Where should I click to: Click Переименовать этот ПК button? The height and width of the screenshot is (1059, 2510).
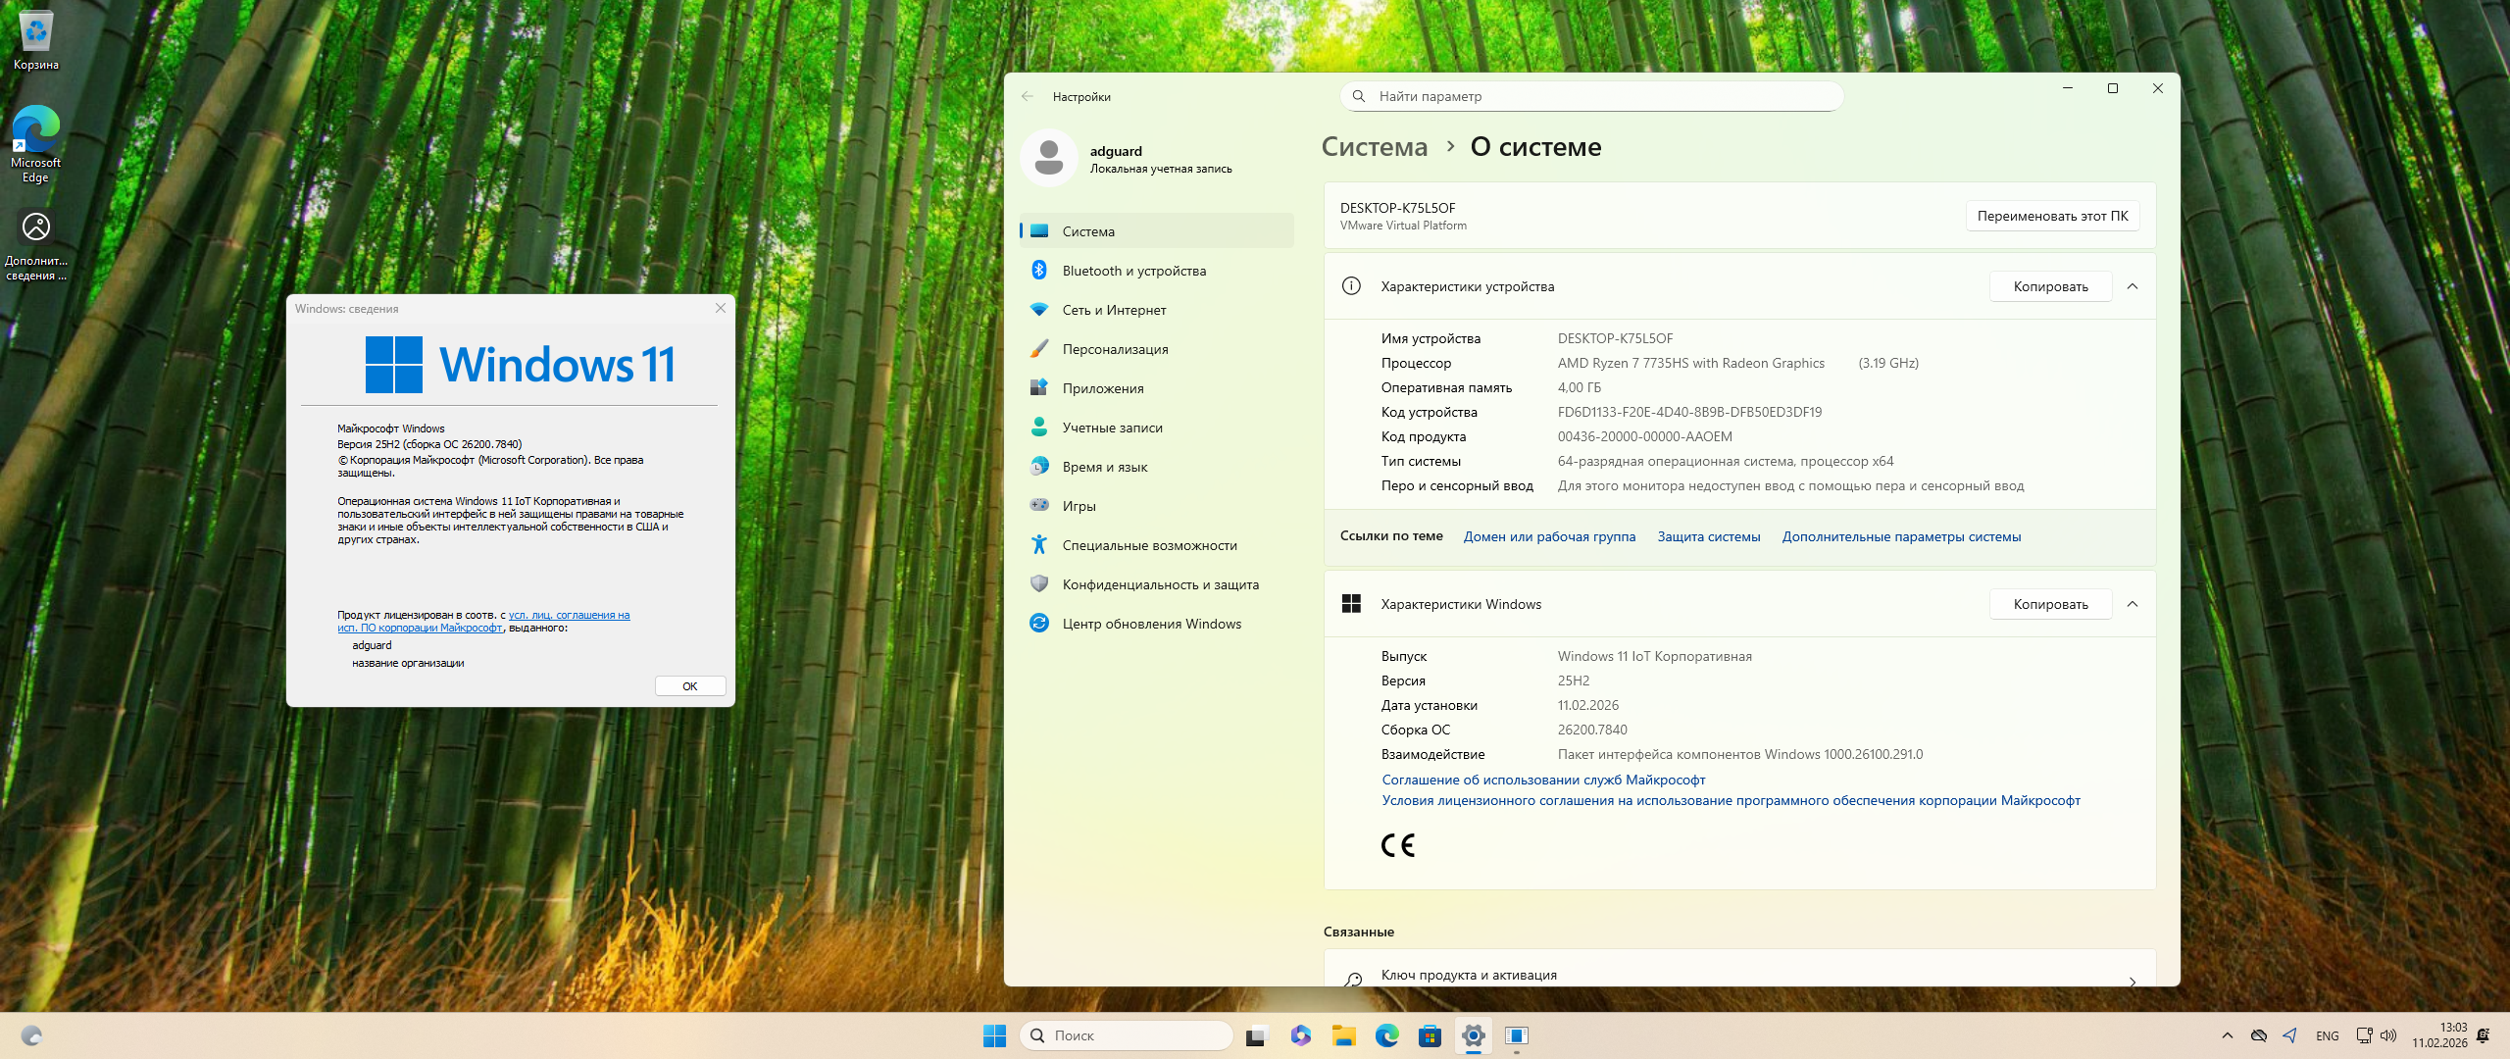[2052, 216]
